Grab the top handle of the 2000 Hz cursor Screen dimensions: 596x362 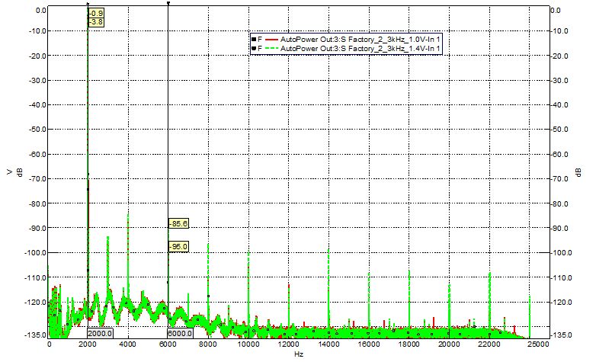click(88, 4)
